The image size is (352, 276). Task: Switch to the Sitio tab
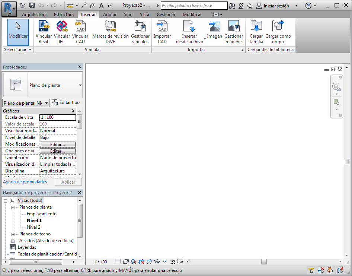pos(128,15)
